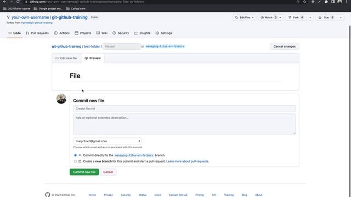Click the Watch button dropdown
The height and width of the screenshot is (197, 351).
point(270,18)
